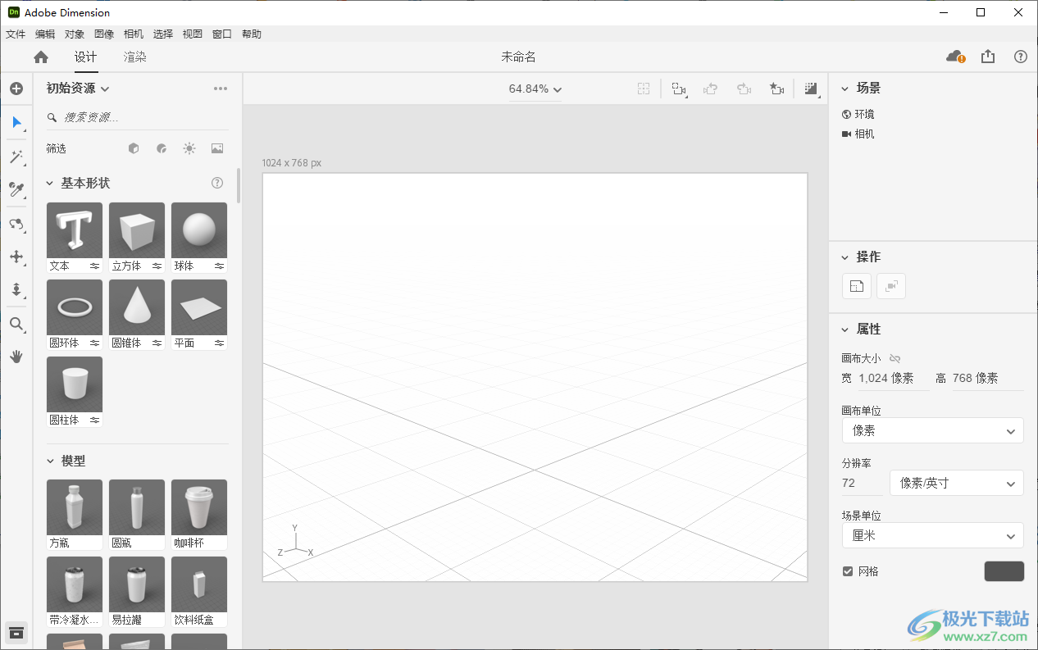This screenshot has height=650, width=1038.
Task: Select the Zoom magnifier tool
Action: (x=16, y=325)
